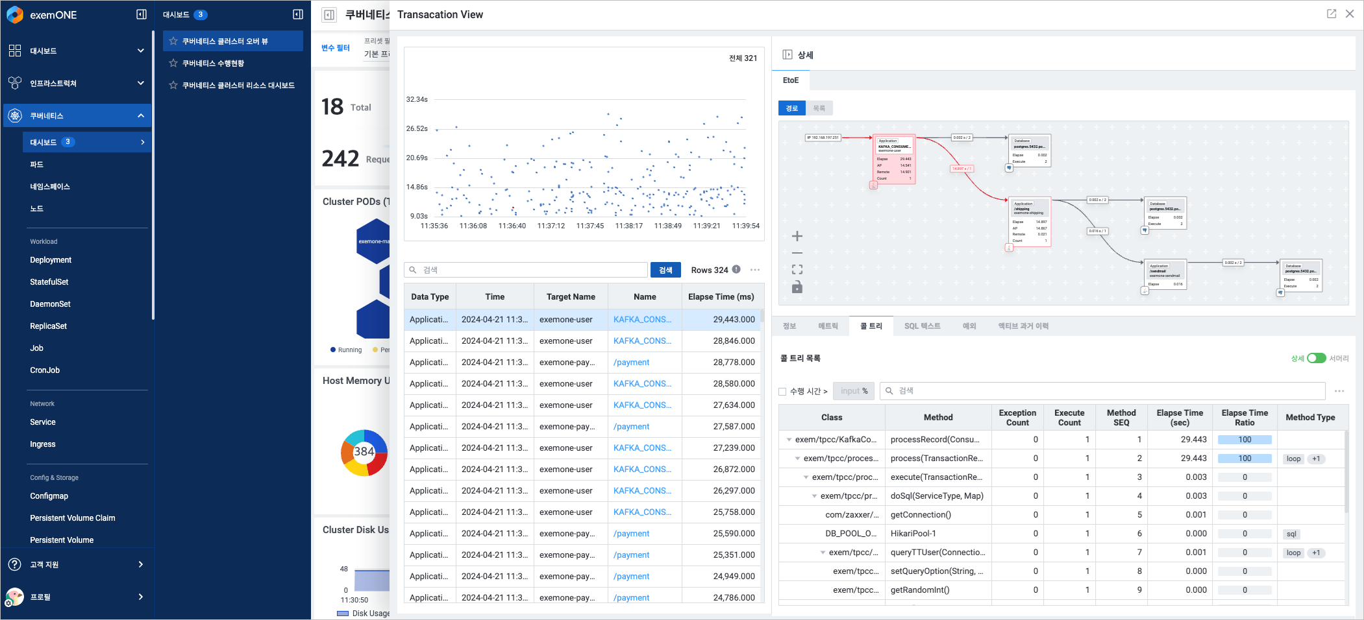Toggle the lock icon on path diagram
Image resolution: width=1364 pixels, height=620 pixels.
coord(797,287)
